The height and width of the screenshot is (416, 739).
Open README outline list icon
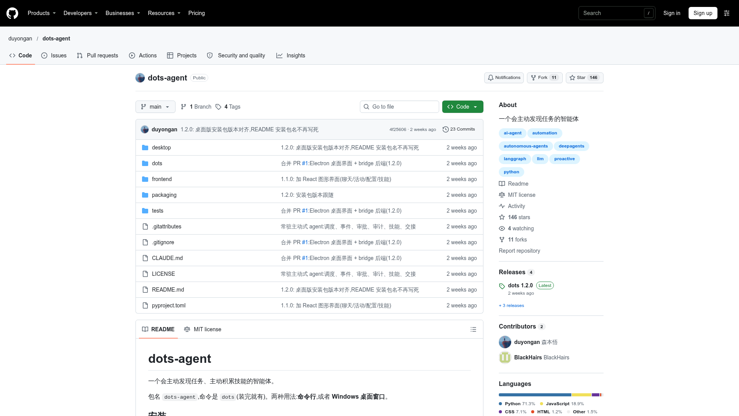click(x=473, y=329)
